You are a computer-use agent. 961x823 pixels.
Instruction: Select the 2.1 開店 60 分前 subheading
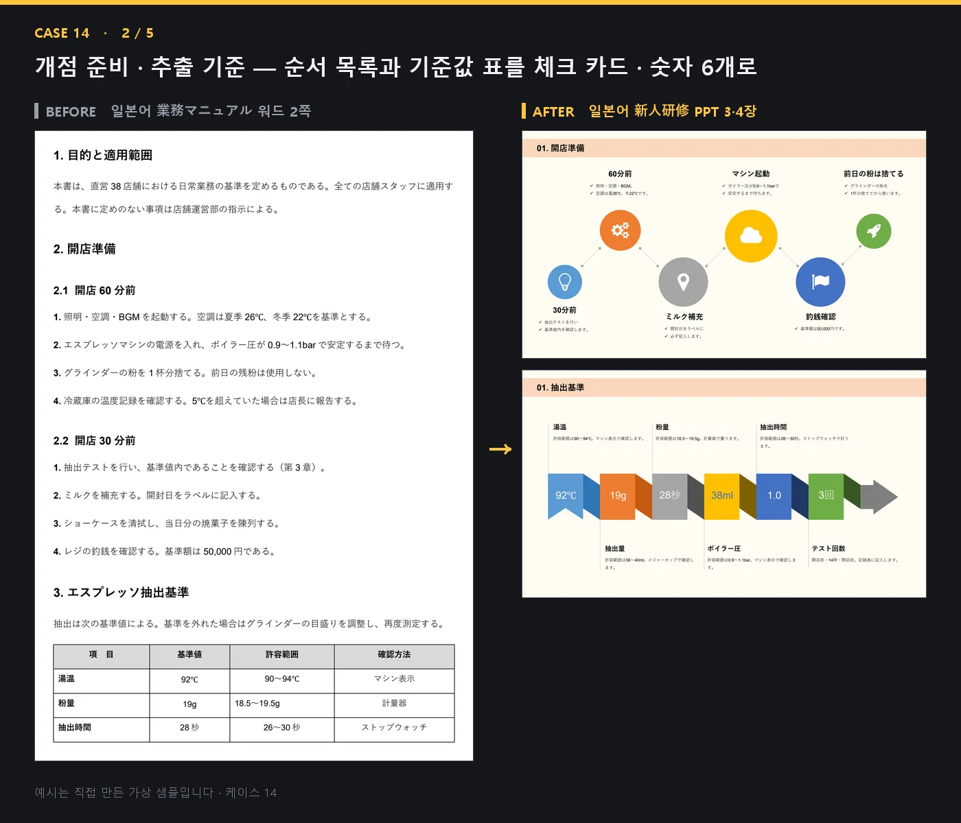pos(95,290)
